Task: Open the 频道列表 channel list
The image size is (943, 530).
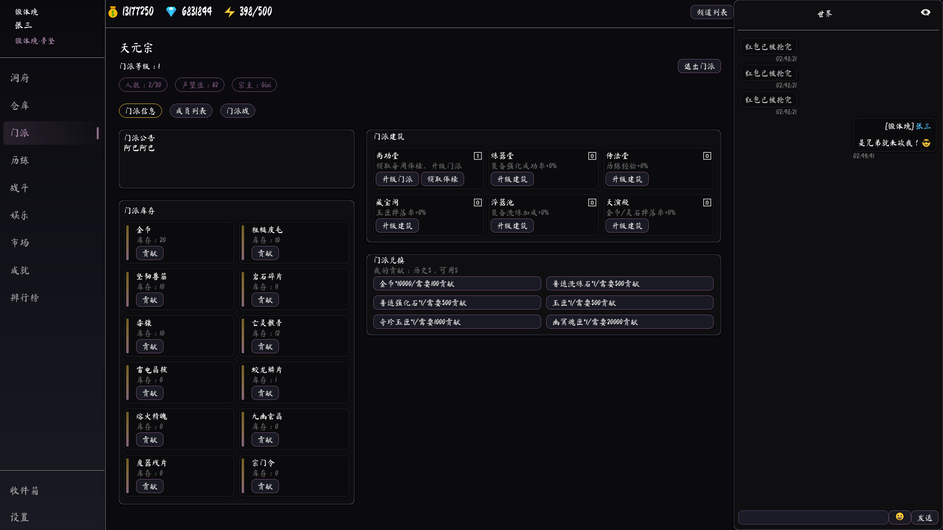Action: click(711, 12)
